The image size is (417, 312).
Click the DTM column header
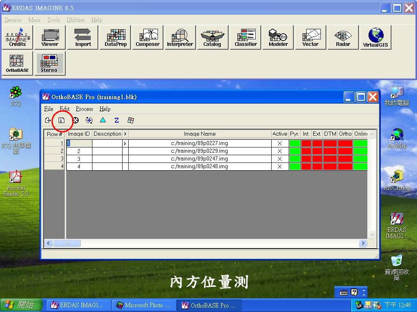coord(330,134)
